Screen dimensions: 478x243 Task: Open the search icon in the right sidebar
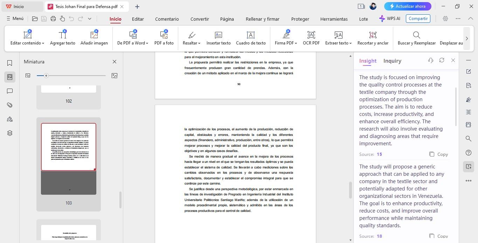point(469,139)
